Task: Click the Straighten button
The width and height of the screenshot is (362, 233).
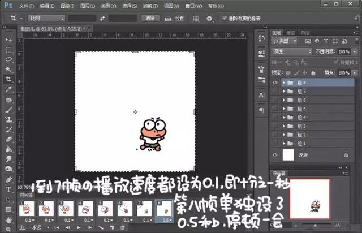Action: 174,19
